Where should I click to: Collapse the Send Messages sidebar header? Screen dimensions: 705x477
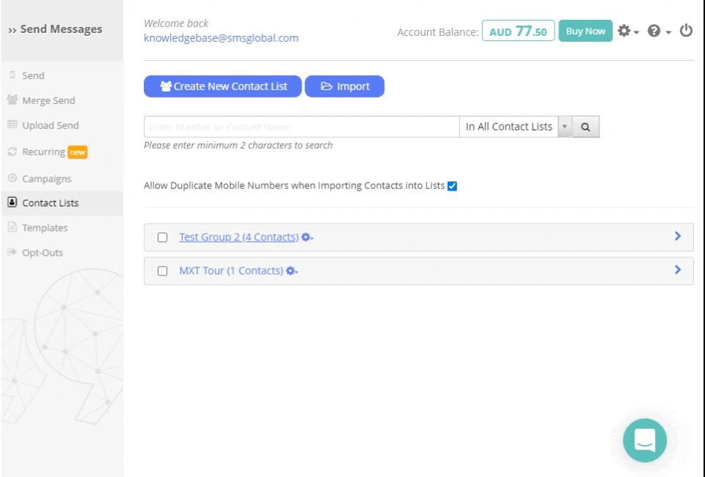pyautogui.click(x=56, y=30)
